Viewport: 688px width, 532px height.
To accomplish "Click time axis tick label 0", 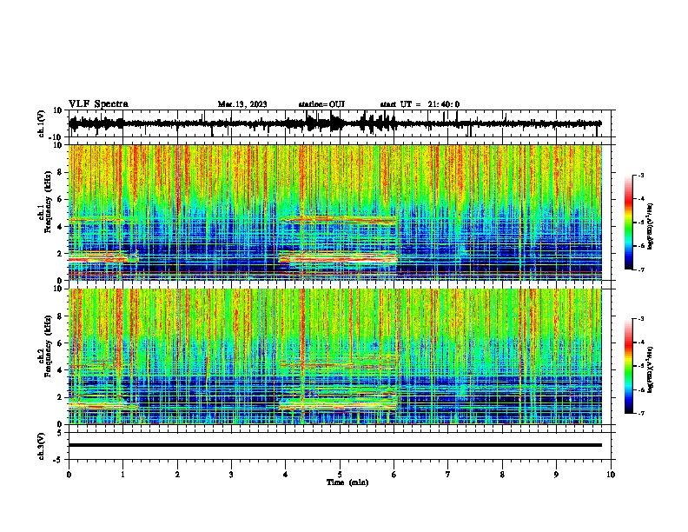I will click(69, 475).
